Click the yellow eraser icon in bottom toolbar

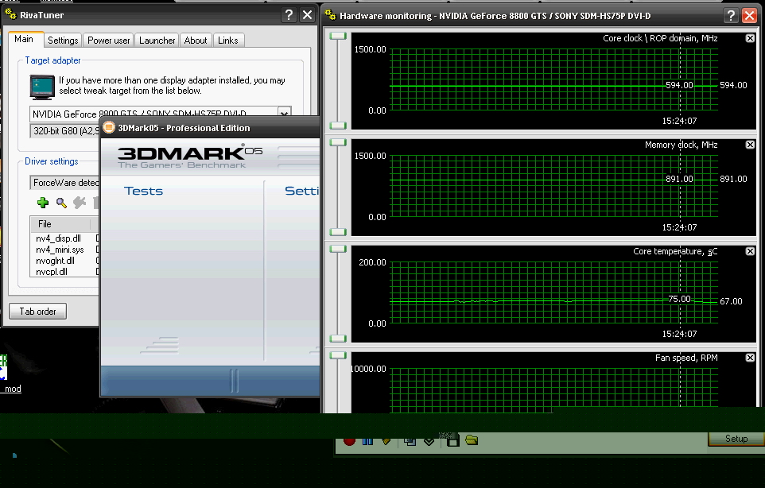[x=386, y=441]
